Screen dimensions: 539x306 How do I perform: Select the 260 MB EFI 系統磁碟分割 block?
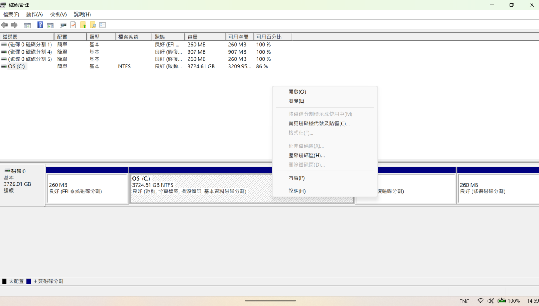[87, 185]
